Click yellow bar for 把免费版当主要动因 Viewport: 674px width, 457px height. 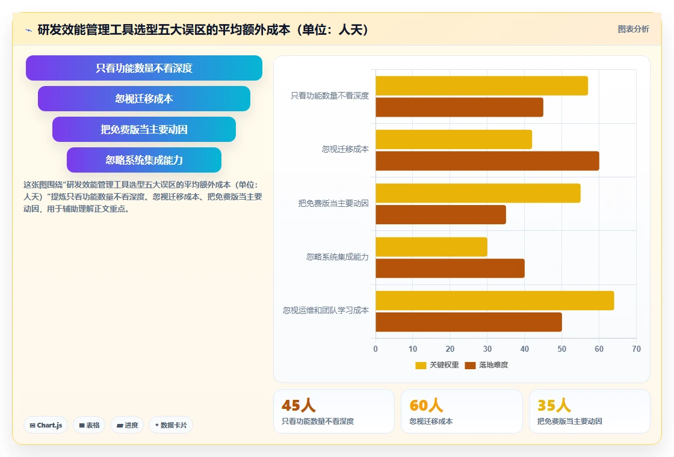tap(478, 193)
